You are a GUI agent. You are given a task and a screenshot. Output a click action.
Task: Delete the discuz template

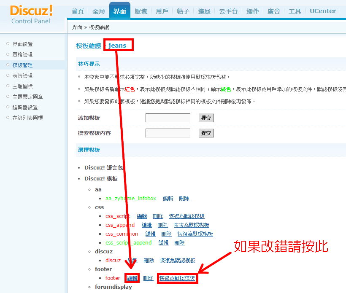(x=149, y=261)
